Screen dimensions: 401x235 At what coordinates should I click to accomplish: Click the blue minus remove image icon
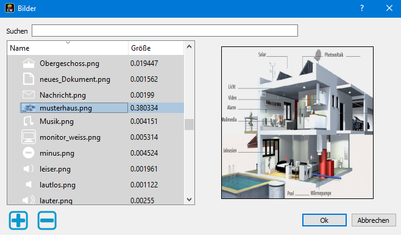point(47,220)
